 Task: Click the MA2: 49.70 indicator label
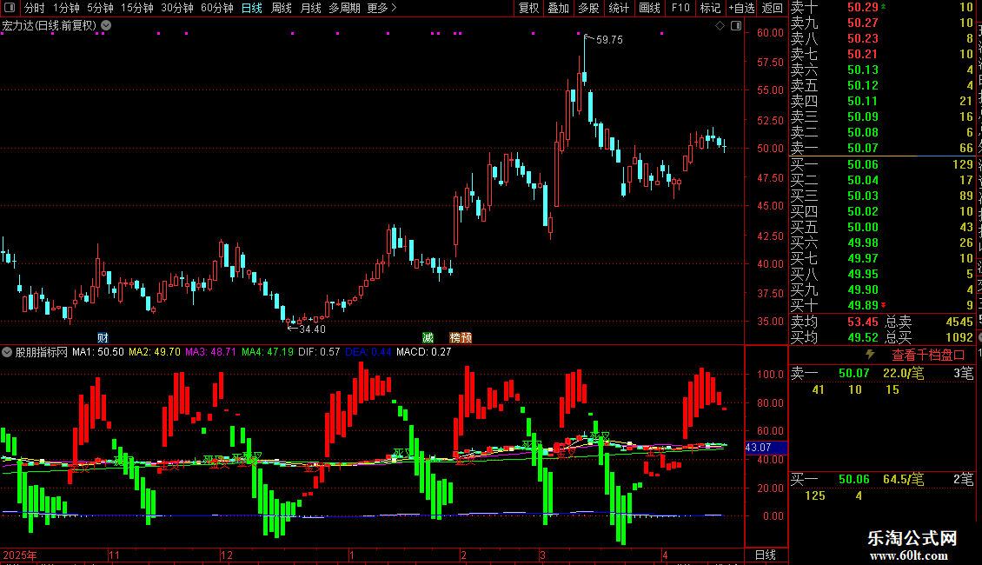coord(154,352)
